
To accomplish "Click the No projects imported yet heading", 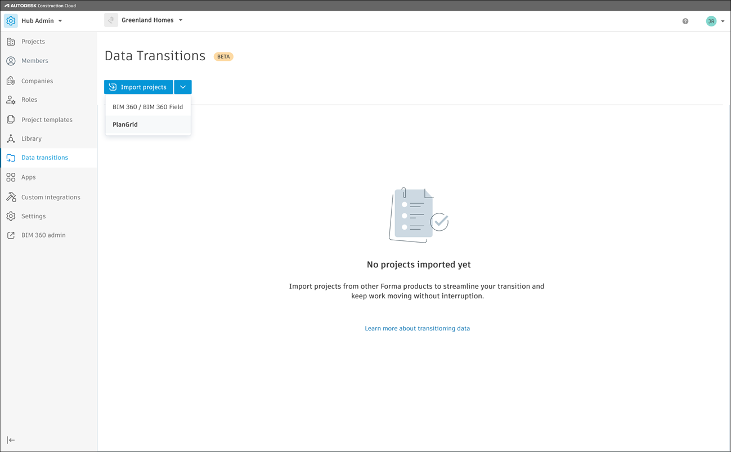I will pyautogui.click(x=419, y=265).
